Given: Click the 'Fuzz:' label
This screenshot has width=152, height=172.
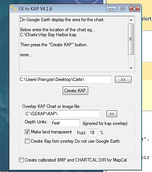Looking at the screenshot, I should pyautogui.click(x=82, y=133).
